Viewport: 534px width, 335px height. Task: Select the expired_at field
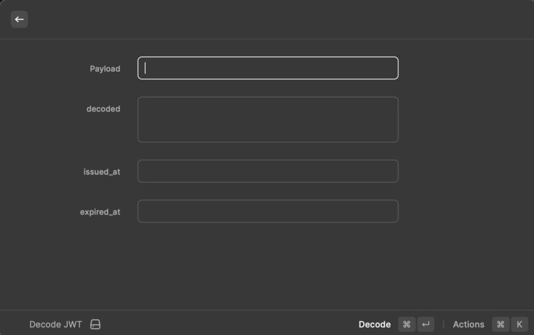coord(268,211)
